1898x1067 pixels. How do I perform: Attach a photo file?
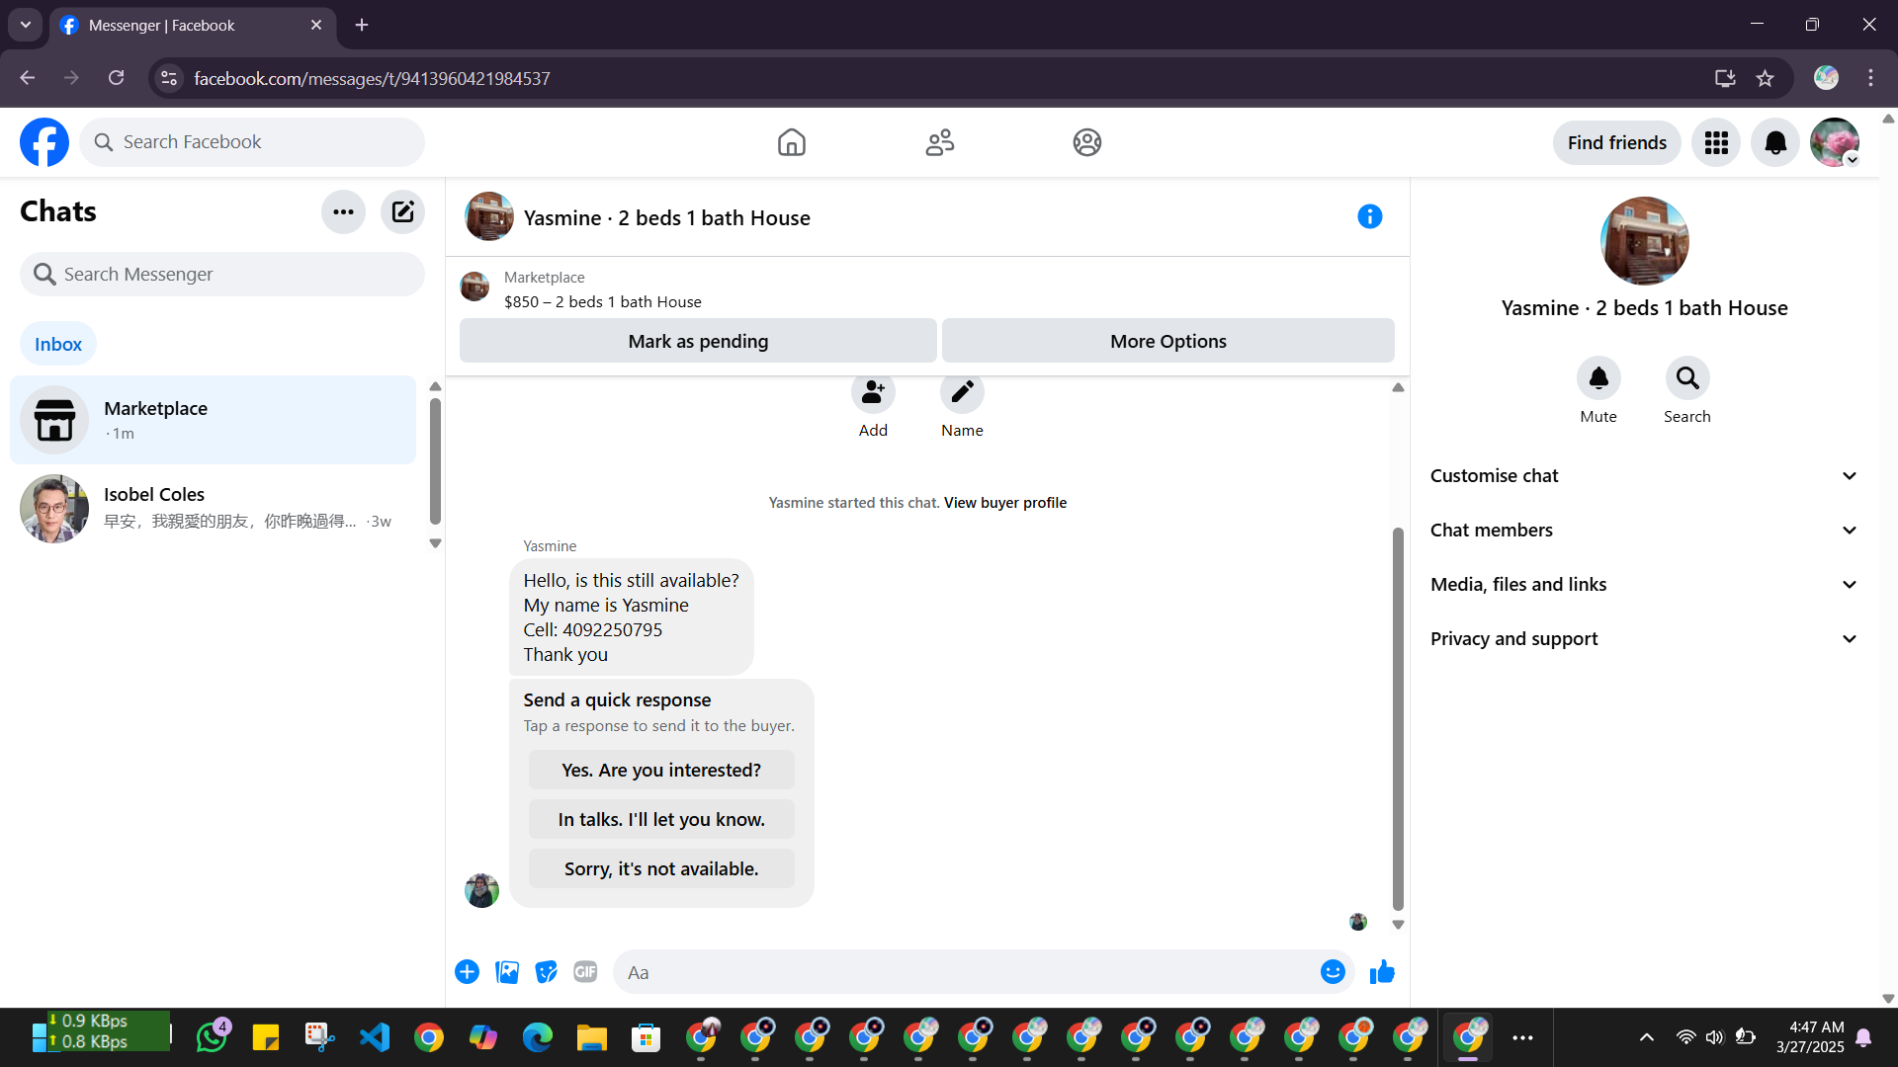coord(507,972)
